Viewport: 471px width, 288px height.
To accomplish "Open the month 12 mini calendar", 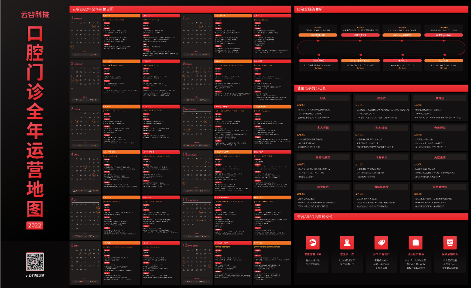I will point(196,263).
